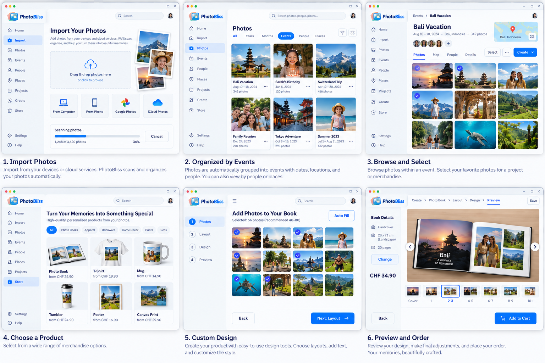Filter store by Drinkware category
Screen dimensions: 545x363
109,230
